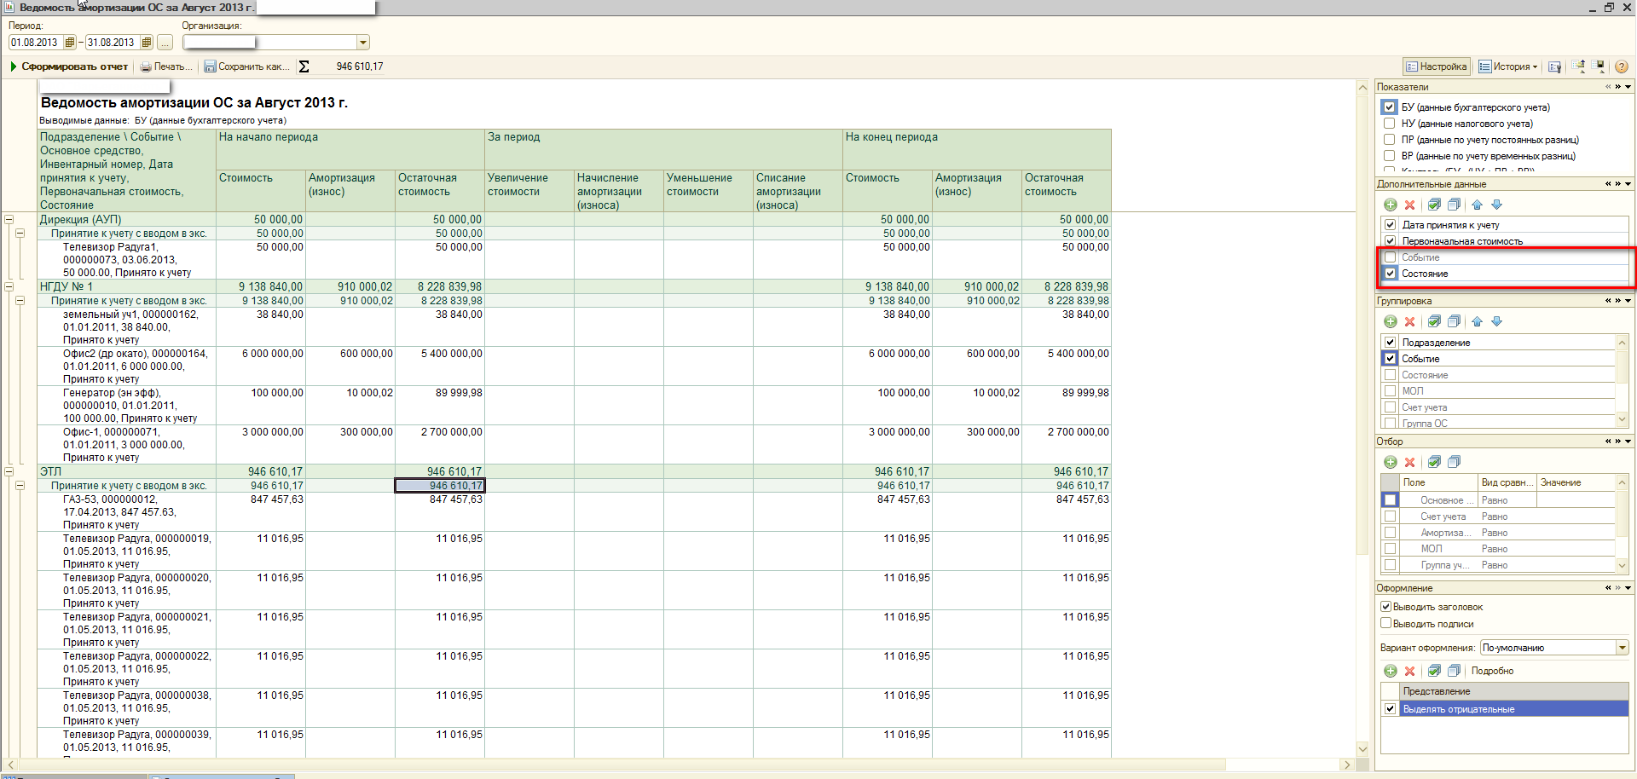1637x779 pixels.
Task: Collapse Принятие к учету under НГДУ № 1
Action: tap(20, 301)
